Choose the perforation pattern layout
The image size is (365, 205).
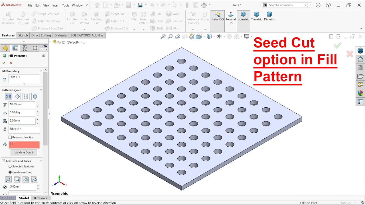9,97
